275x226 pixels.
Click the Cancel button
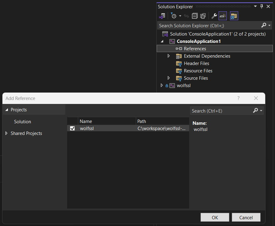[x=246, y=217]
